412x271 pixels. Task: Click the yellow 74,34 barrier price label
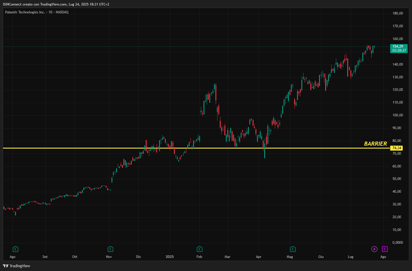click(397, 148)
